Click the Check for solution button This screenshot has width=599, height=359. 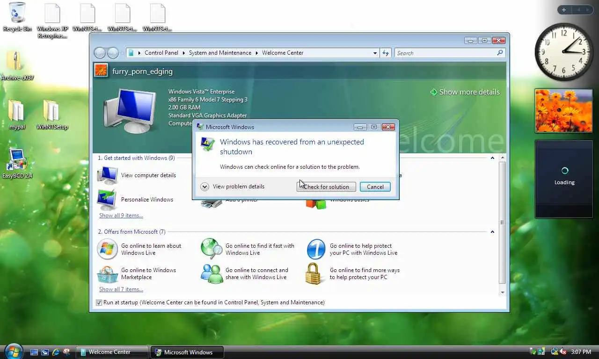pyautogui.click(x=326, y=187)
